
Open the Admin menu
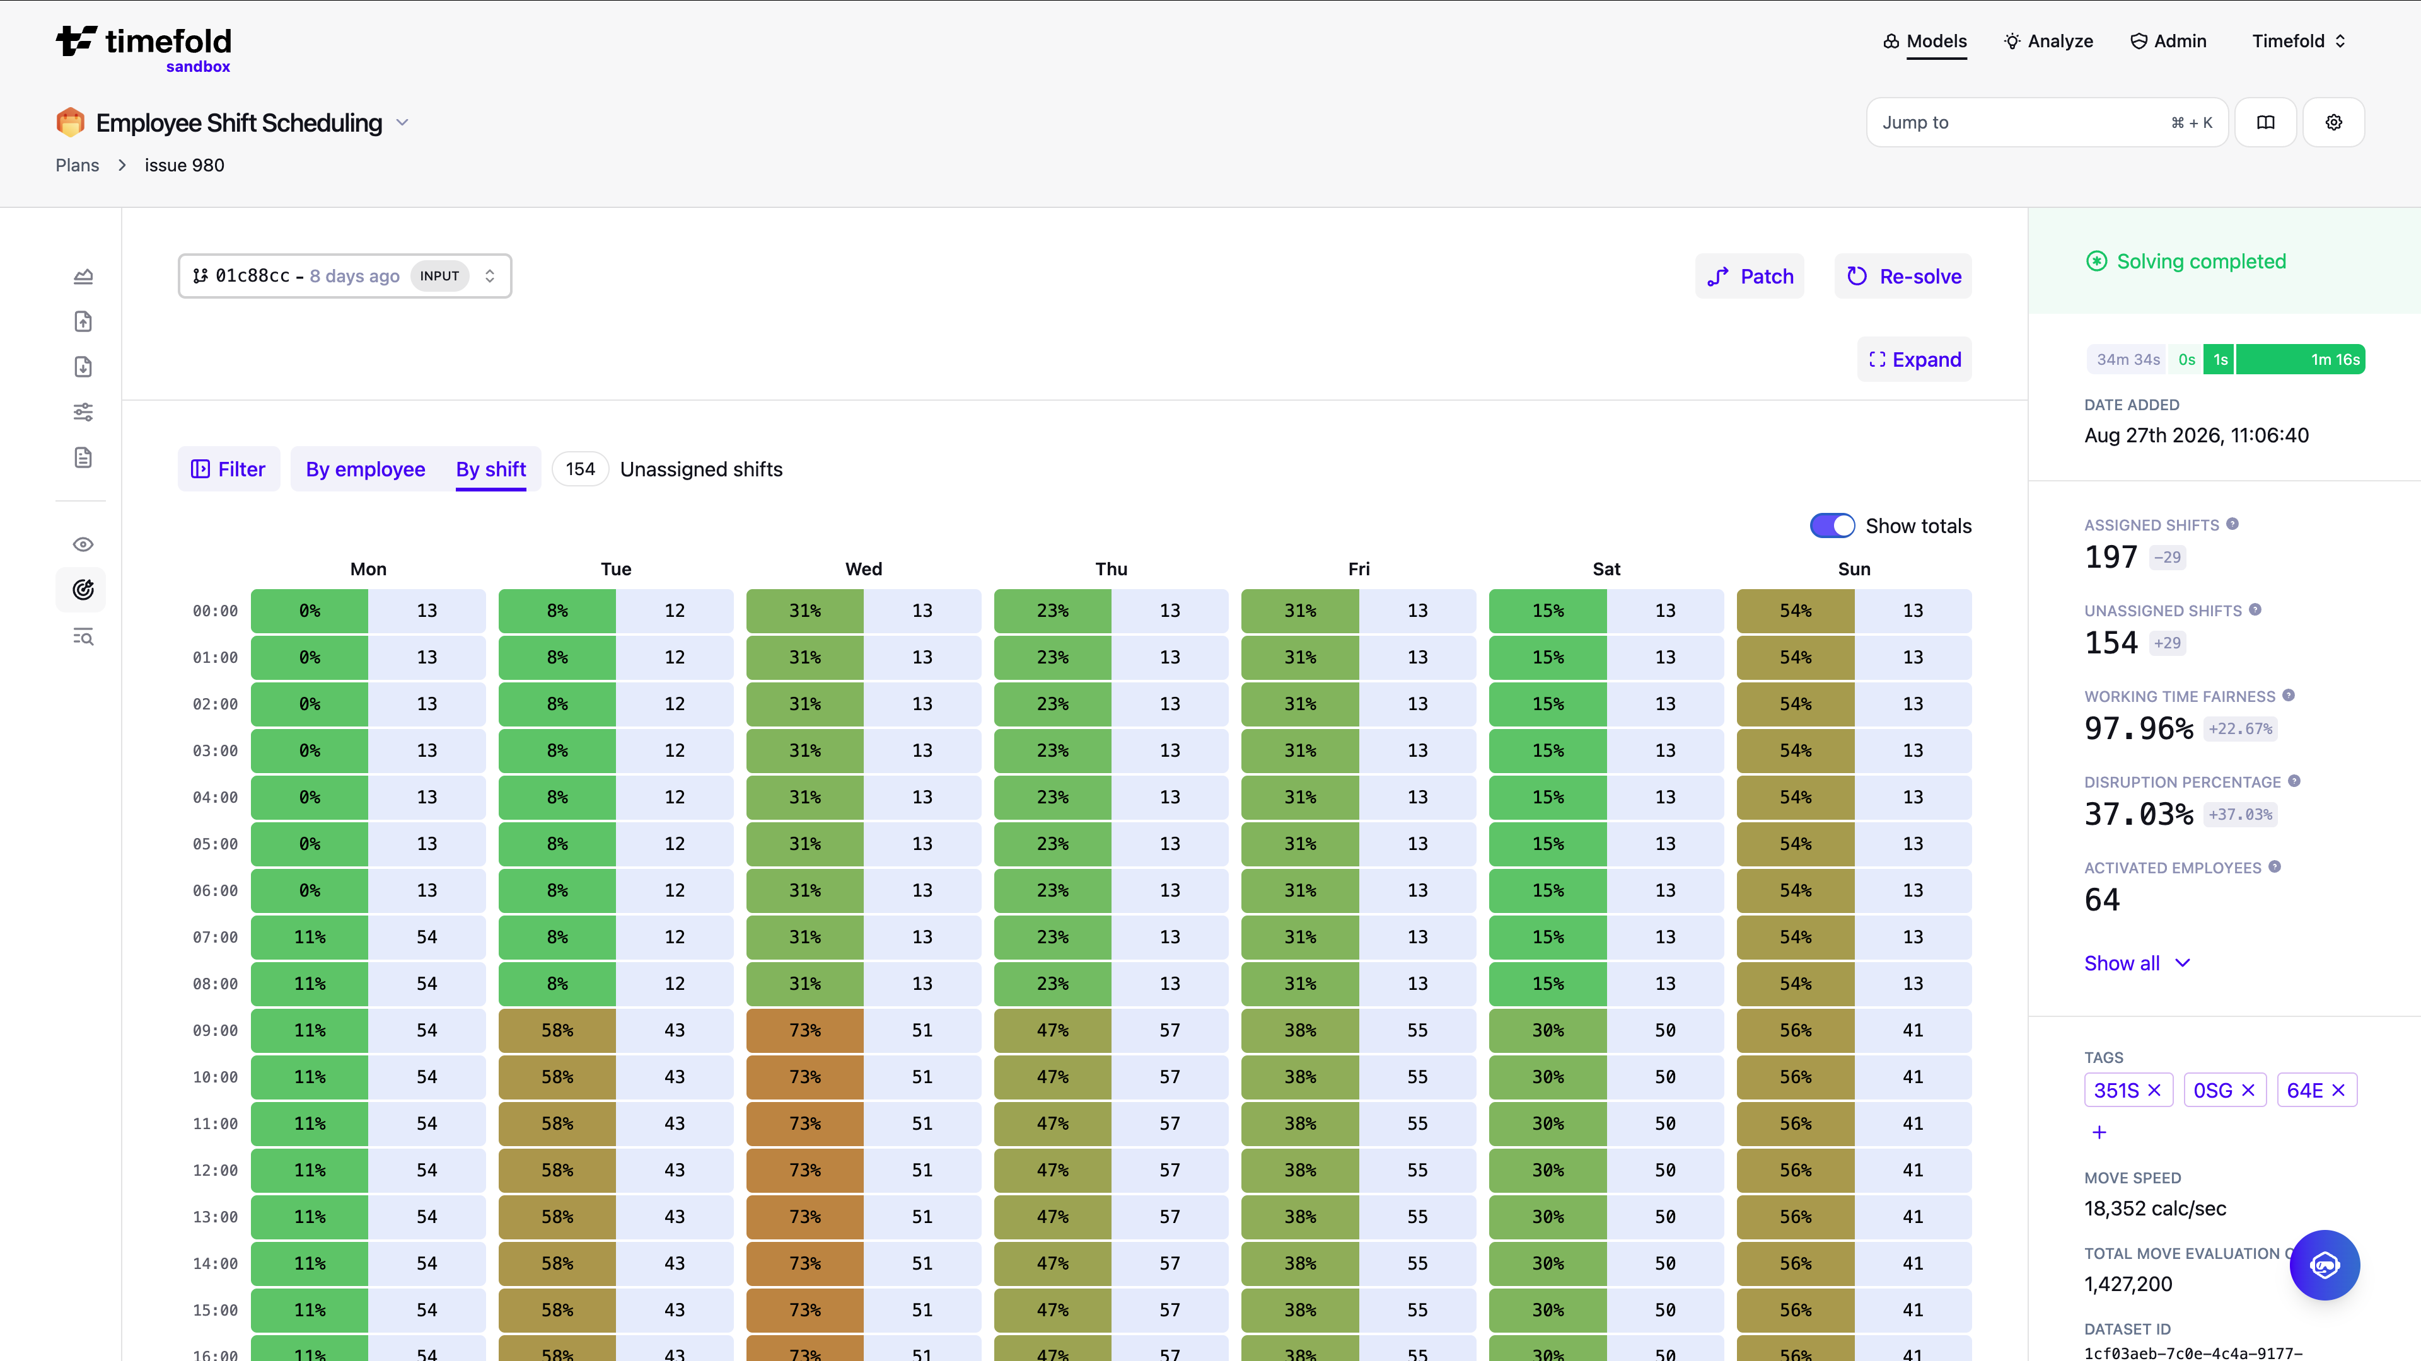pyautogui.click(x=2168, y=42)
